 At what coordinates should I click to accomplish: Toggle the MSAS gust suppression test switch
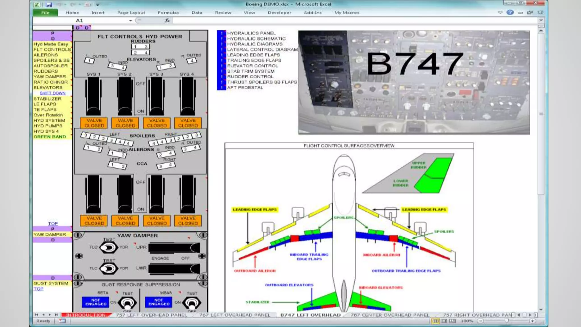[192, 303]
